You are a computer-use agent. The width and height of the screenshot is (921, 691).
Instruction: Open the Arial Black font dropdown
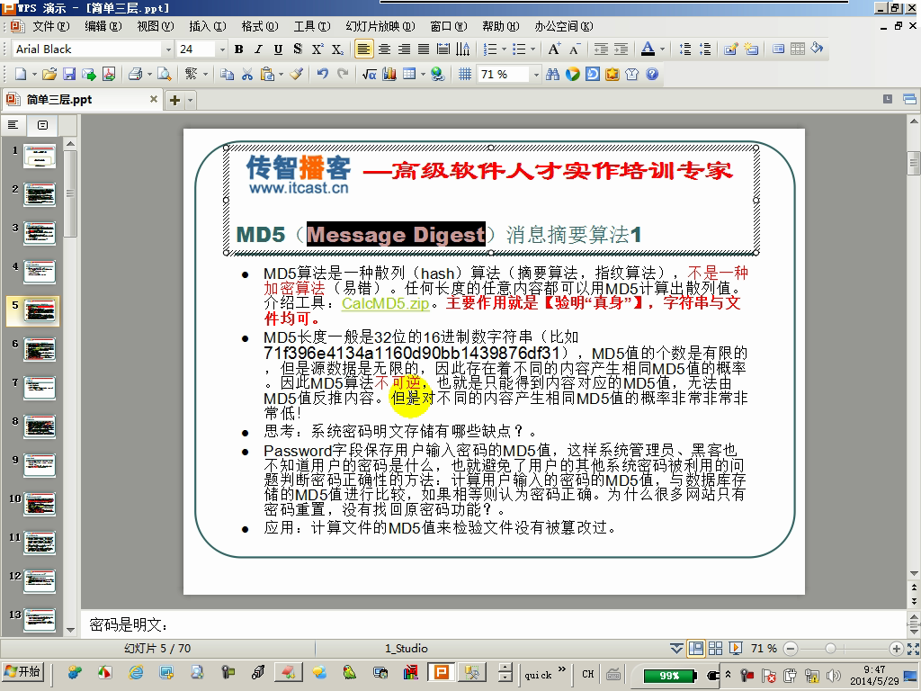168,49
